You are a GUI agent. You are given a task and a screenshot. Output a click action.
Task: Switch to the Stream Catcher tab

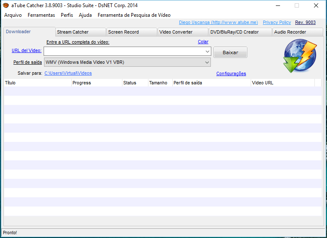coord(80,32)
